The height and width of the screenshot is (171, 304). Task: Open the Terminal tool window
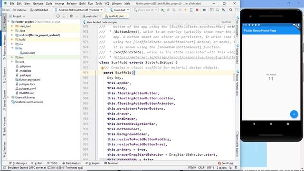click(111, 163)
